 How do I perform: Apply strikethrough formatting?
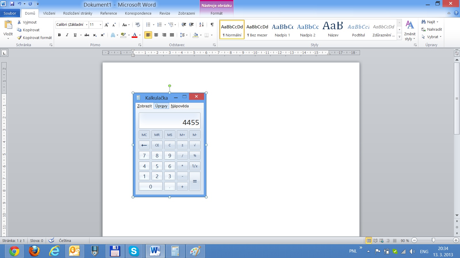coord(87,35)
